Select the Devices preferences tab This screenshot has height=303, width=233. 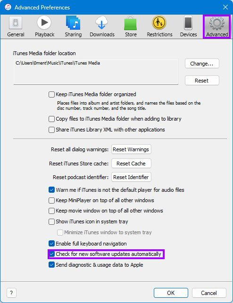coord(188,27)
